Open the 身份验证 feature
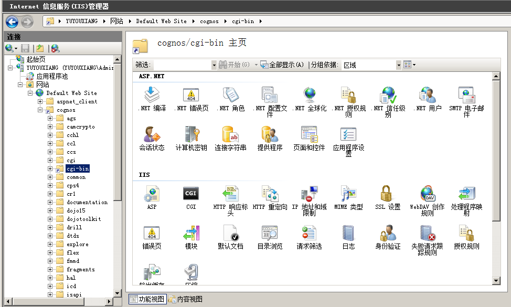This screenshot has height=307, width=511. click(x=388, y=237)
